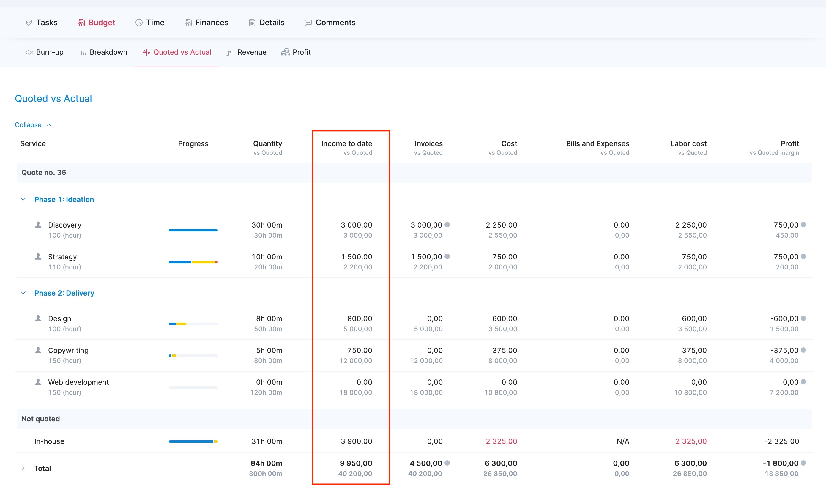Image resolution: width=826 pixels, height=492 pixels.
Task: Click the Tasks checkmark icon
Action: click(x=29, y=23)
